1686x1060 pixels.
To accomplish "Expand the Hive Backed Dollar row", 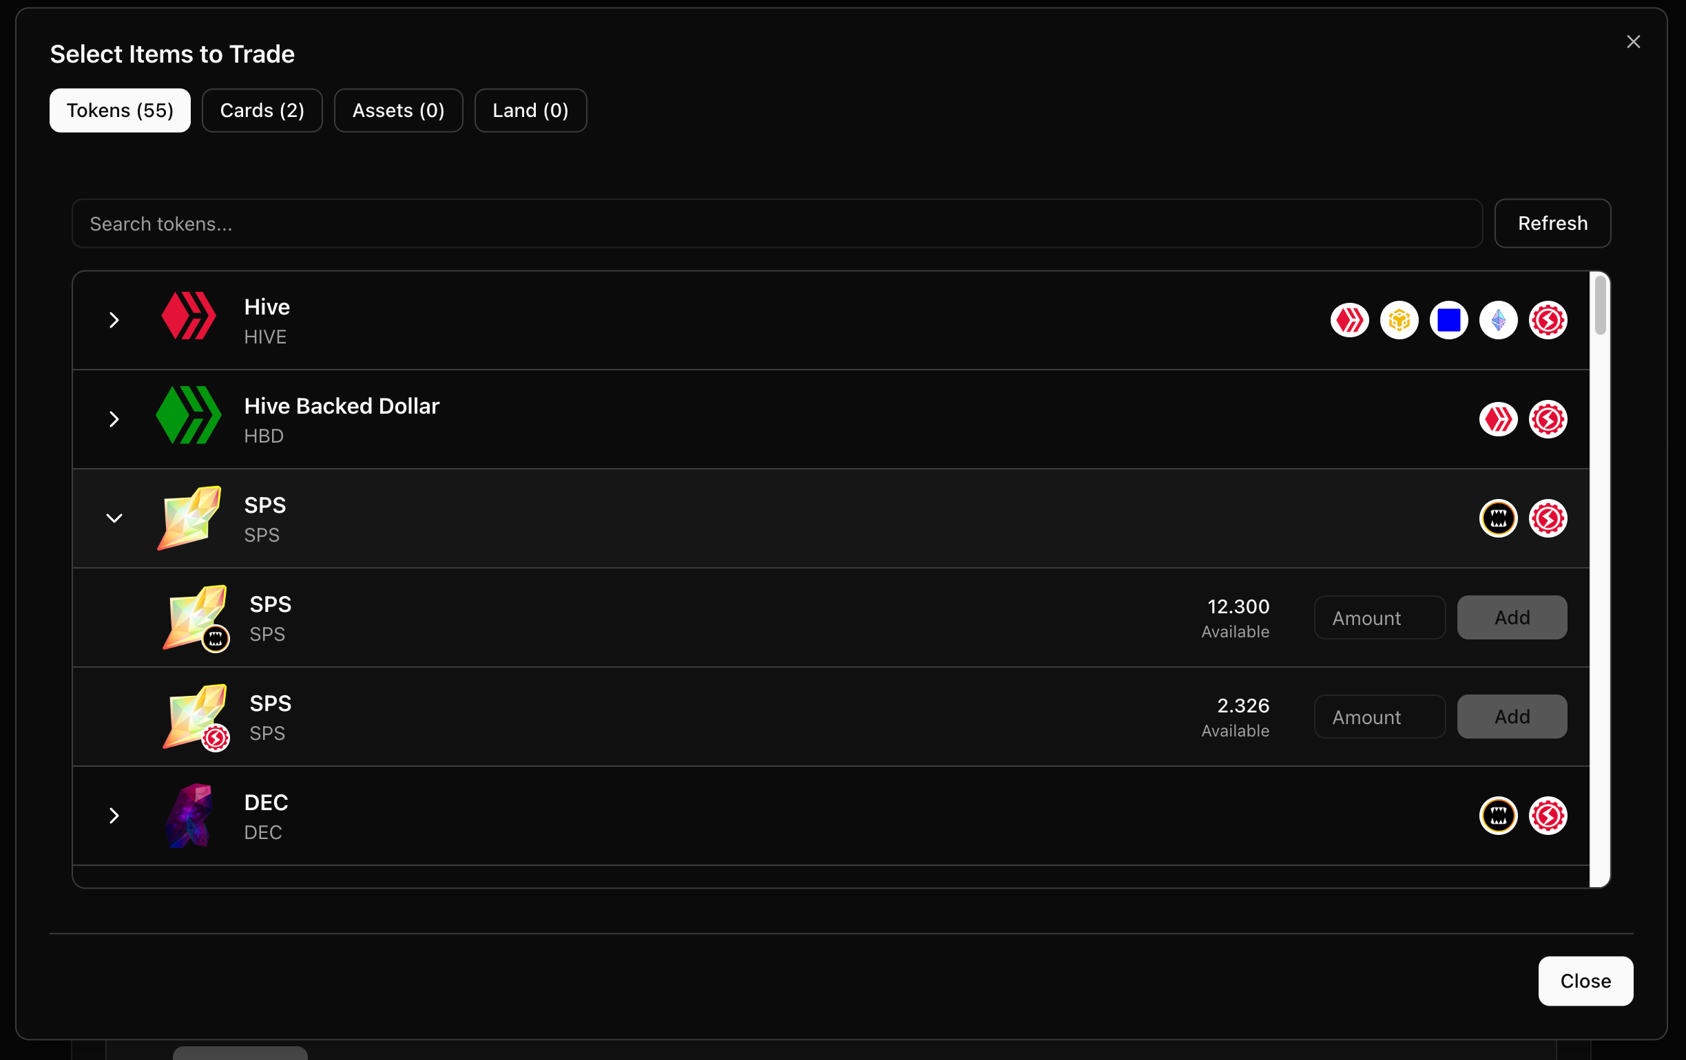I will (114, 419).
